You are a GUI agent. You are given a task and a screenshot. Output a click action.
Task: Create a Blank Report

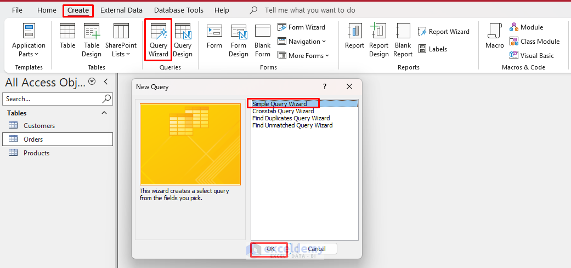click(x=403, y=40)
